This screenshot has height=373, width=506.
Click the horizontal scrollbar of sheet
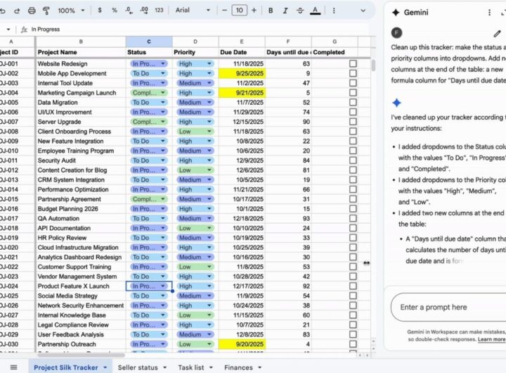click(x=81, y=355)
